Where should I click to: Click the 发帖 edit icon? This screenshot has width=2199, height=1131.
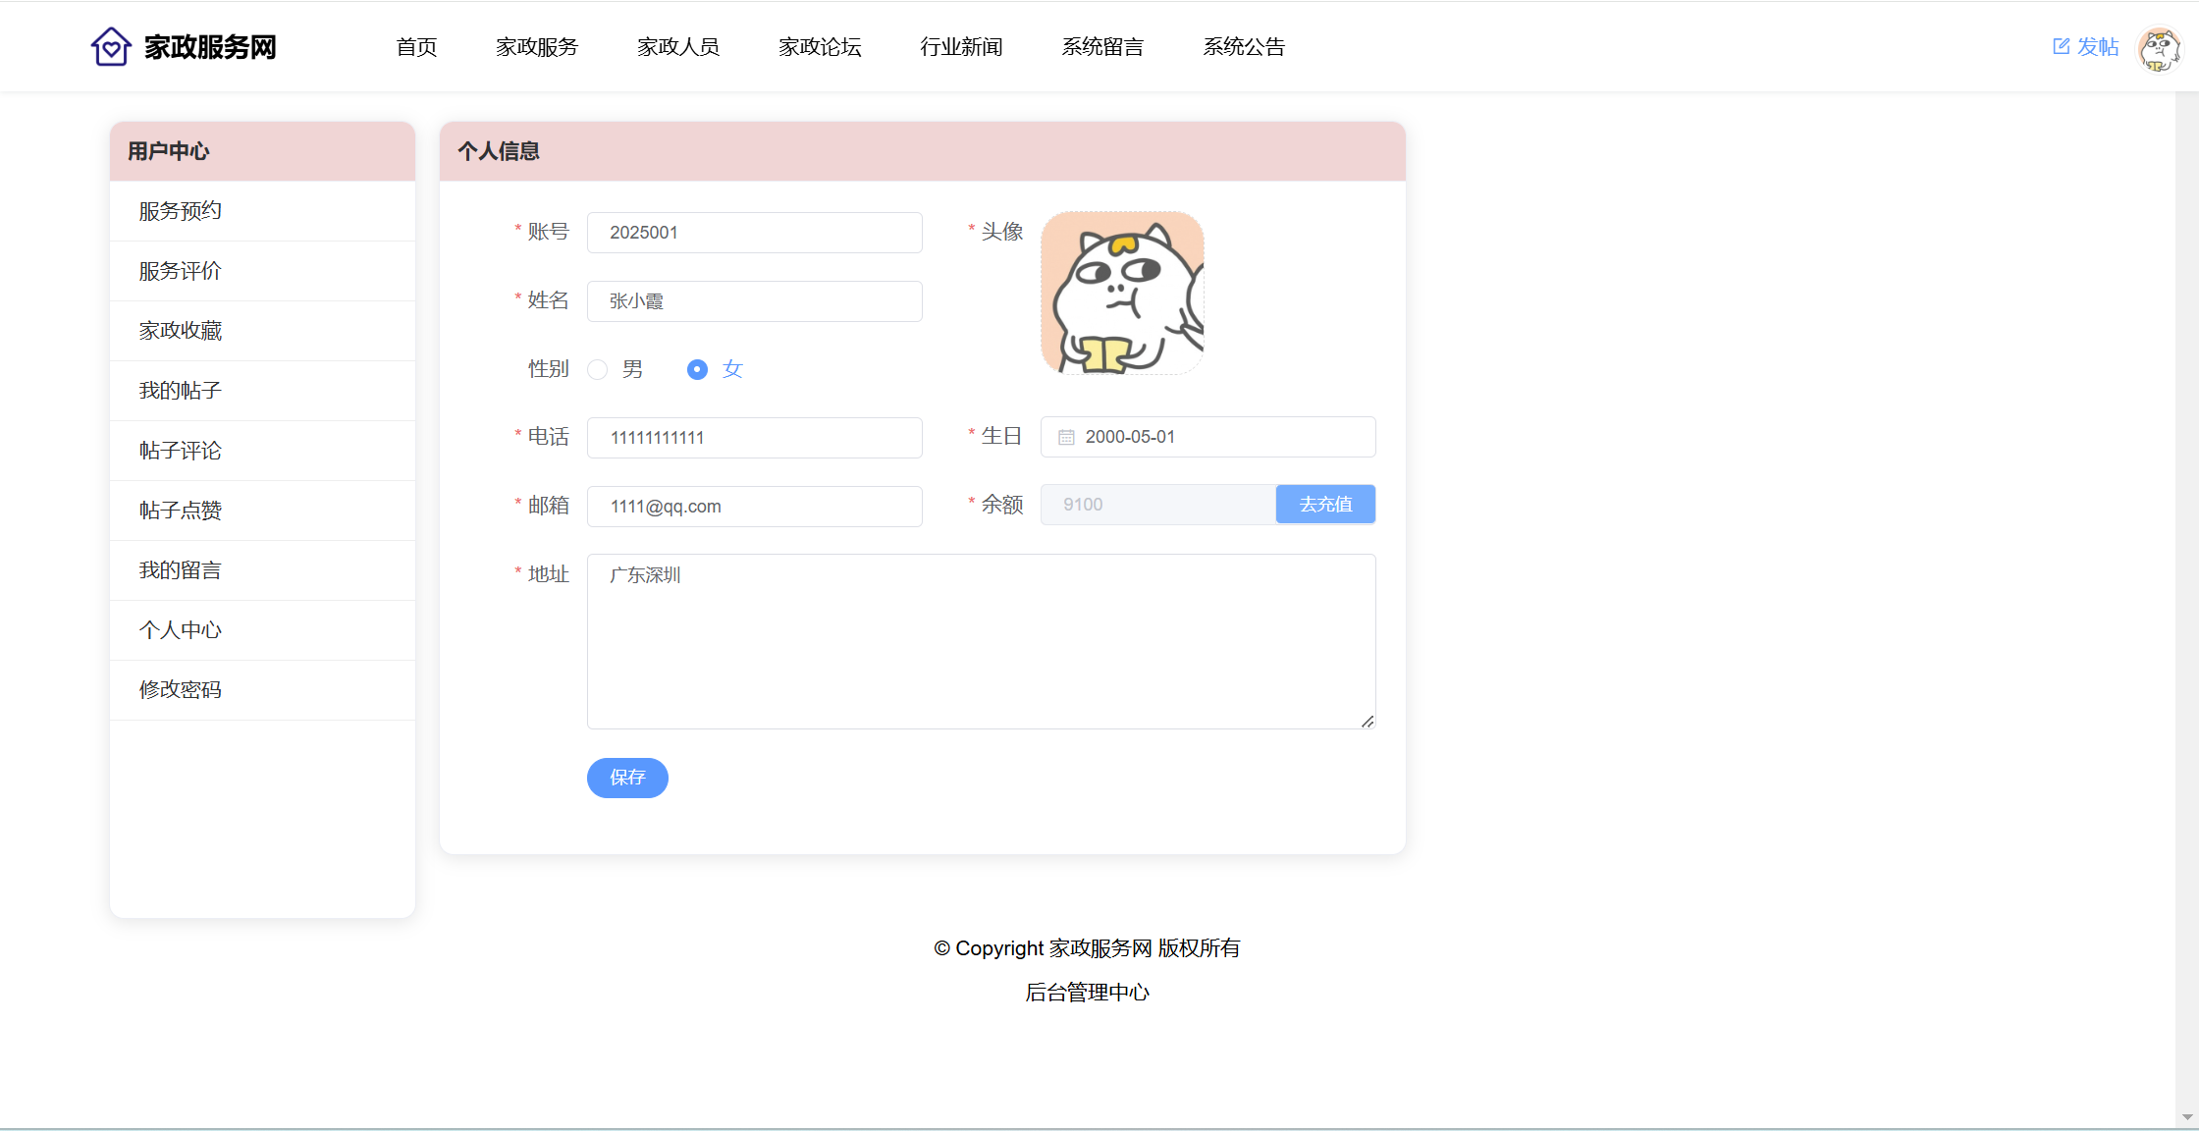(x=2061, y=46)
